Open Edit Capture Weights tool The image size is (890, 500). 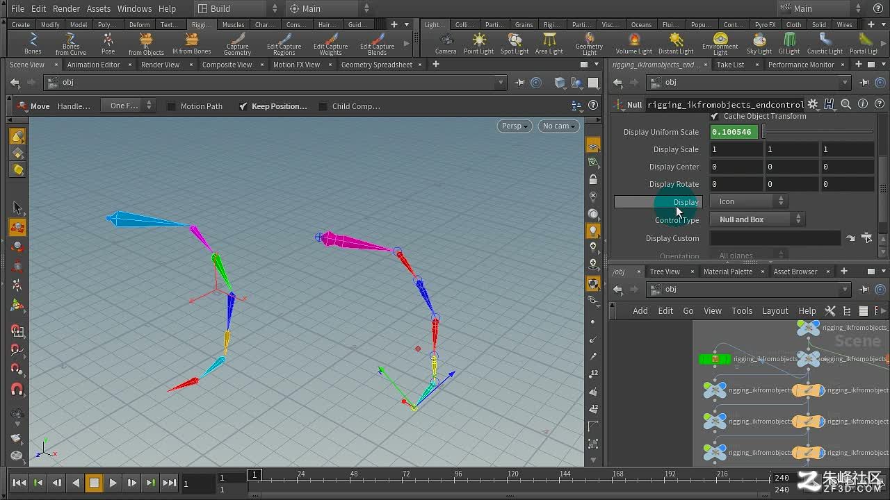coord(330,44)
